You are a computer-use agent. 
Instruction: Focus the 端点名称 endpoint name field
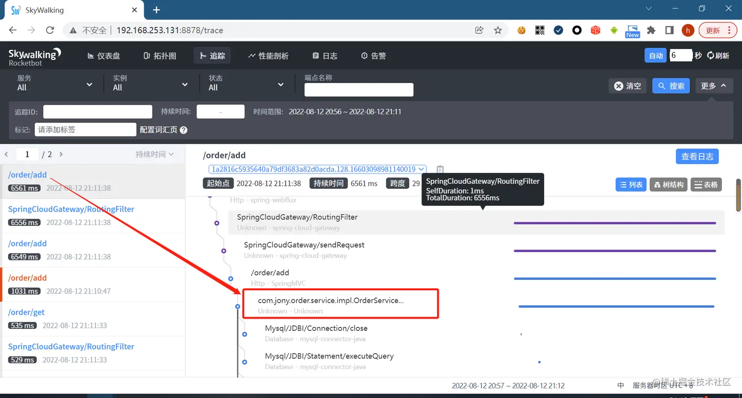click(359, 90)
